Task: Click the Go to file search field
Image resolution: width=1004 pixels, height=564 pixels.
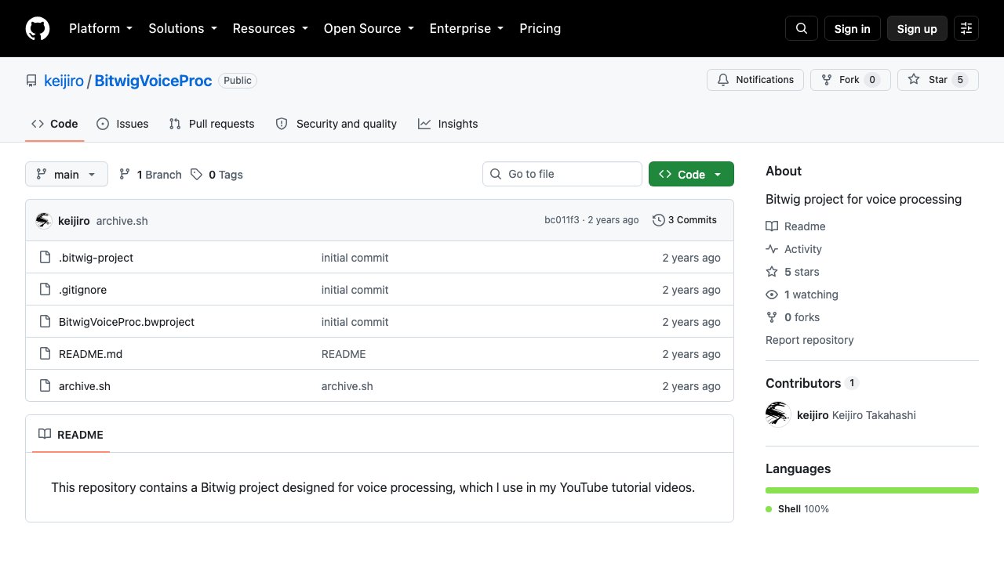Action: (562, 174)
